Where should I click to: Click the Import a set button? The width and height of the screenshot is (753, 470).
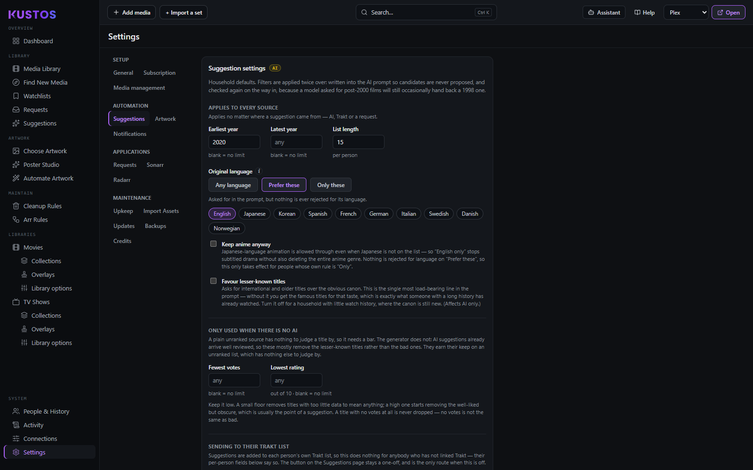coord(184,13)
